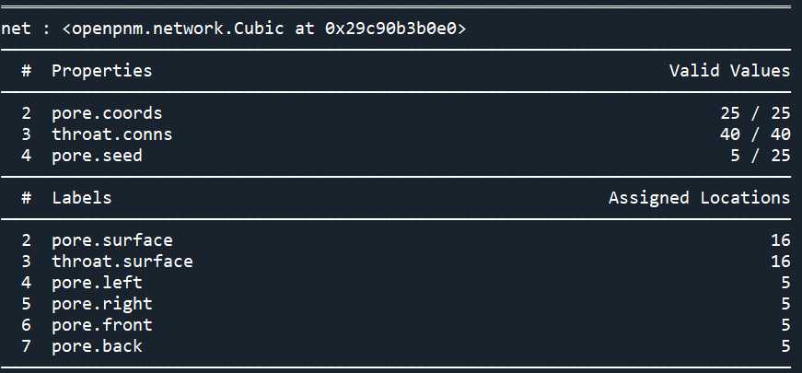Click the 5 / 25 seed value
Viewport: 802px width, 373px height.
pos(761,156)
